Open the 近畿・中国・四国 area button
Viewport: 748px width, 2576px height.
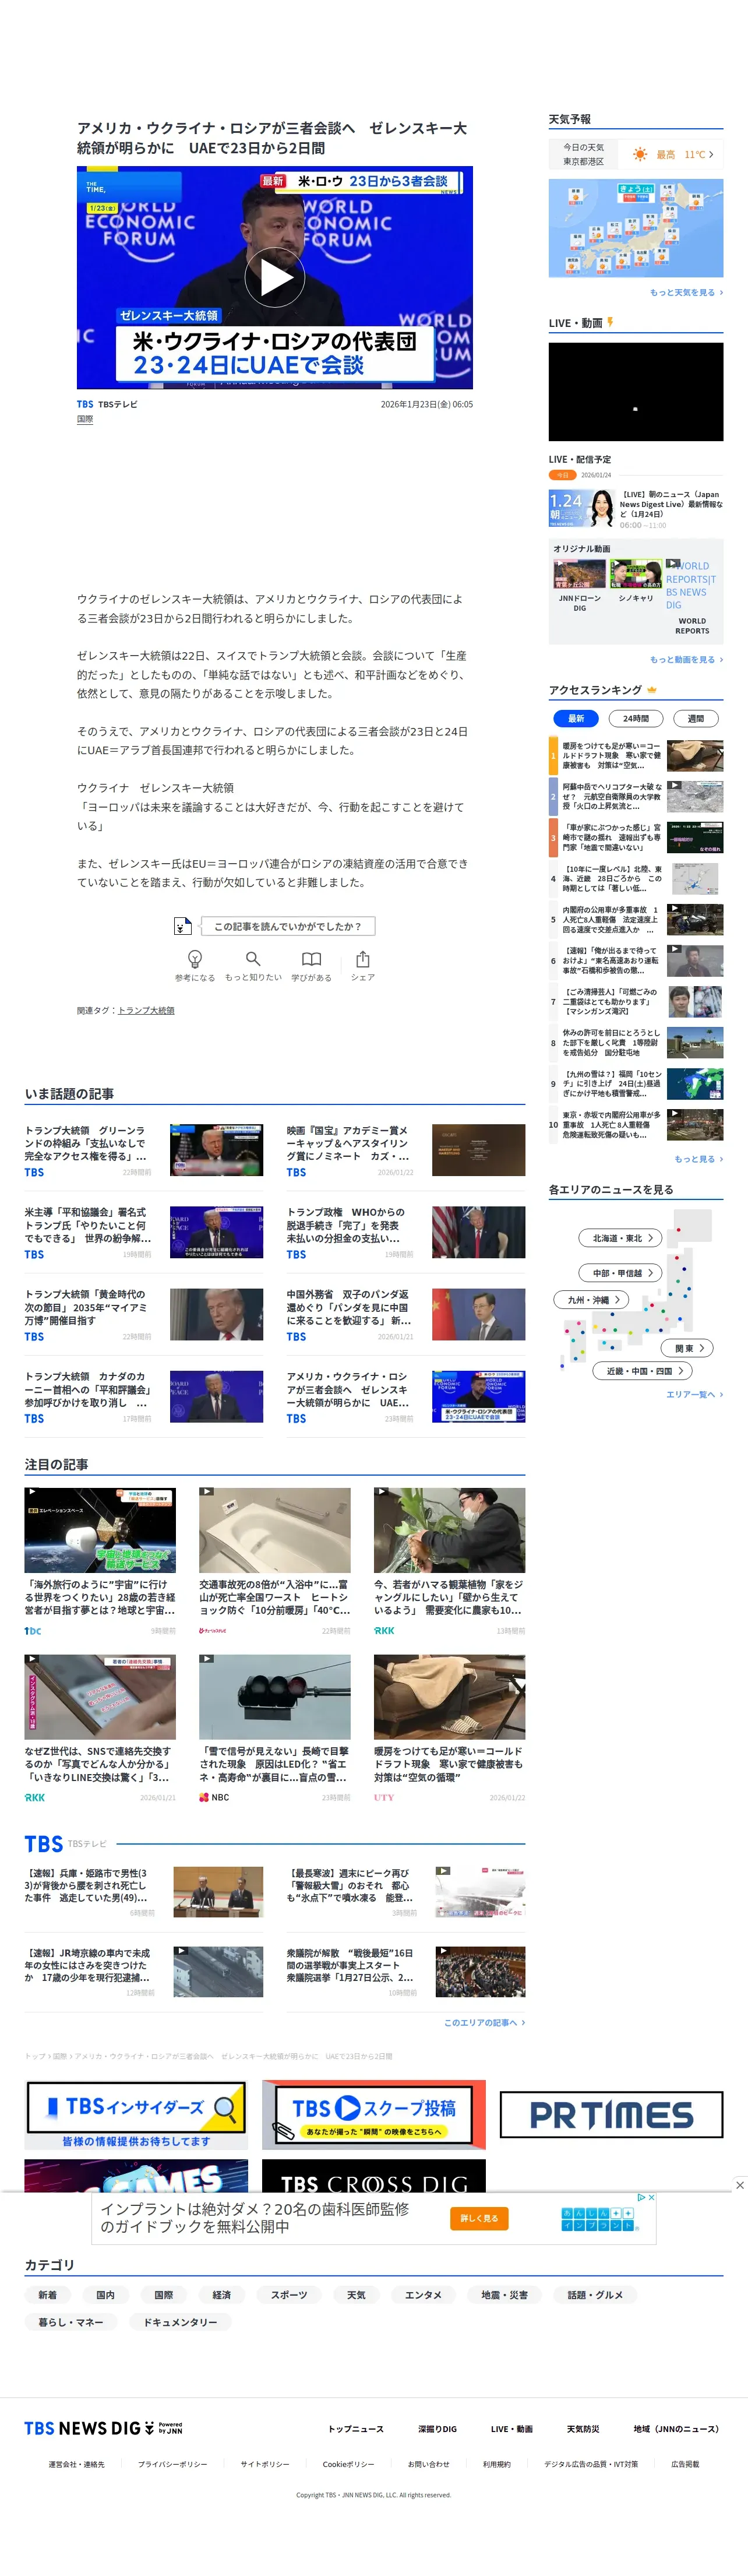(x=642, y=1370)
